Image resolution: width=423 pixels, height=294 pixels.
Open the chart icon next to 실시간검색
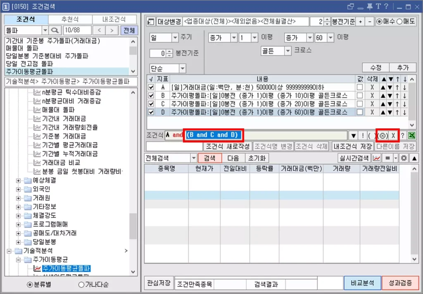pos(376,158)
